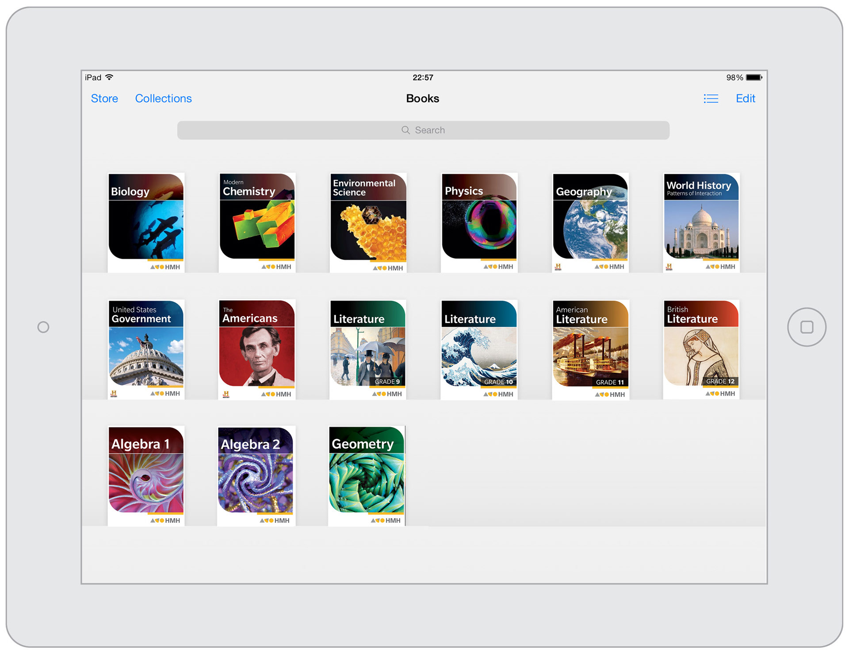Tap the battery status icon
This screenshot has height=654, width=849.
pos(754,77)
